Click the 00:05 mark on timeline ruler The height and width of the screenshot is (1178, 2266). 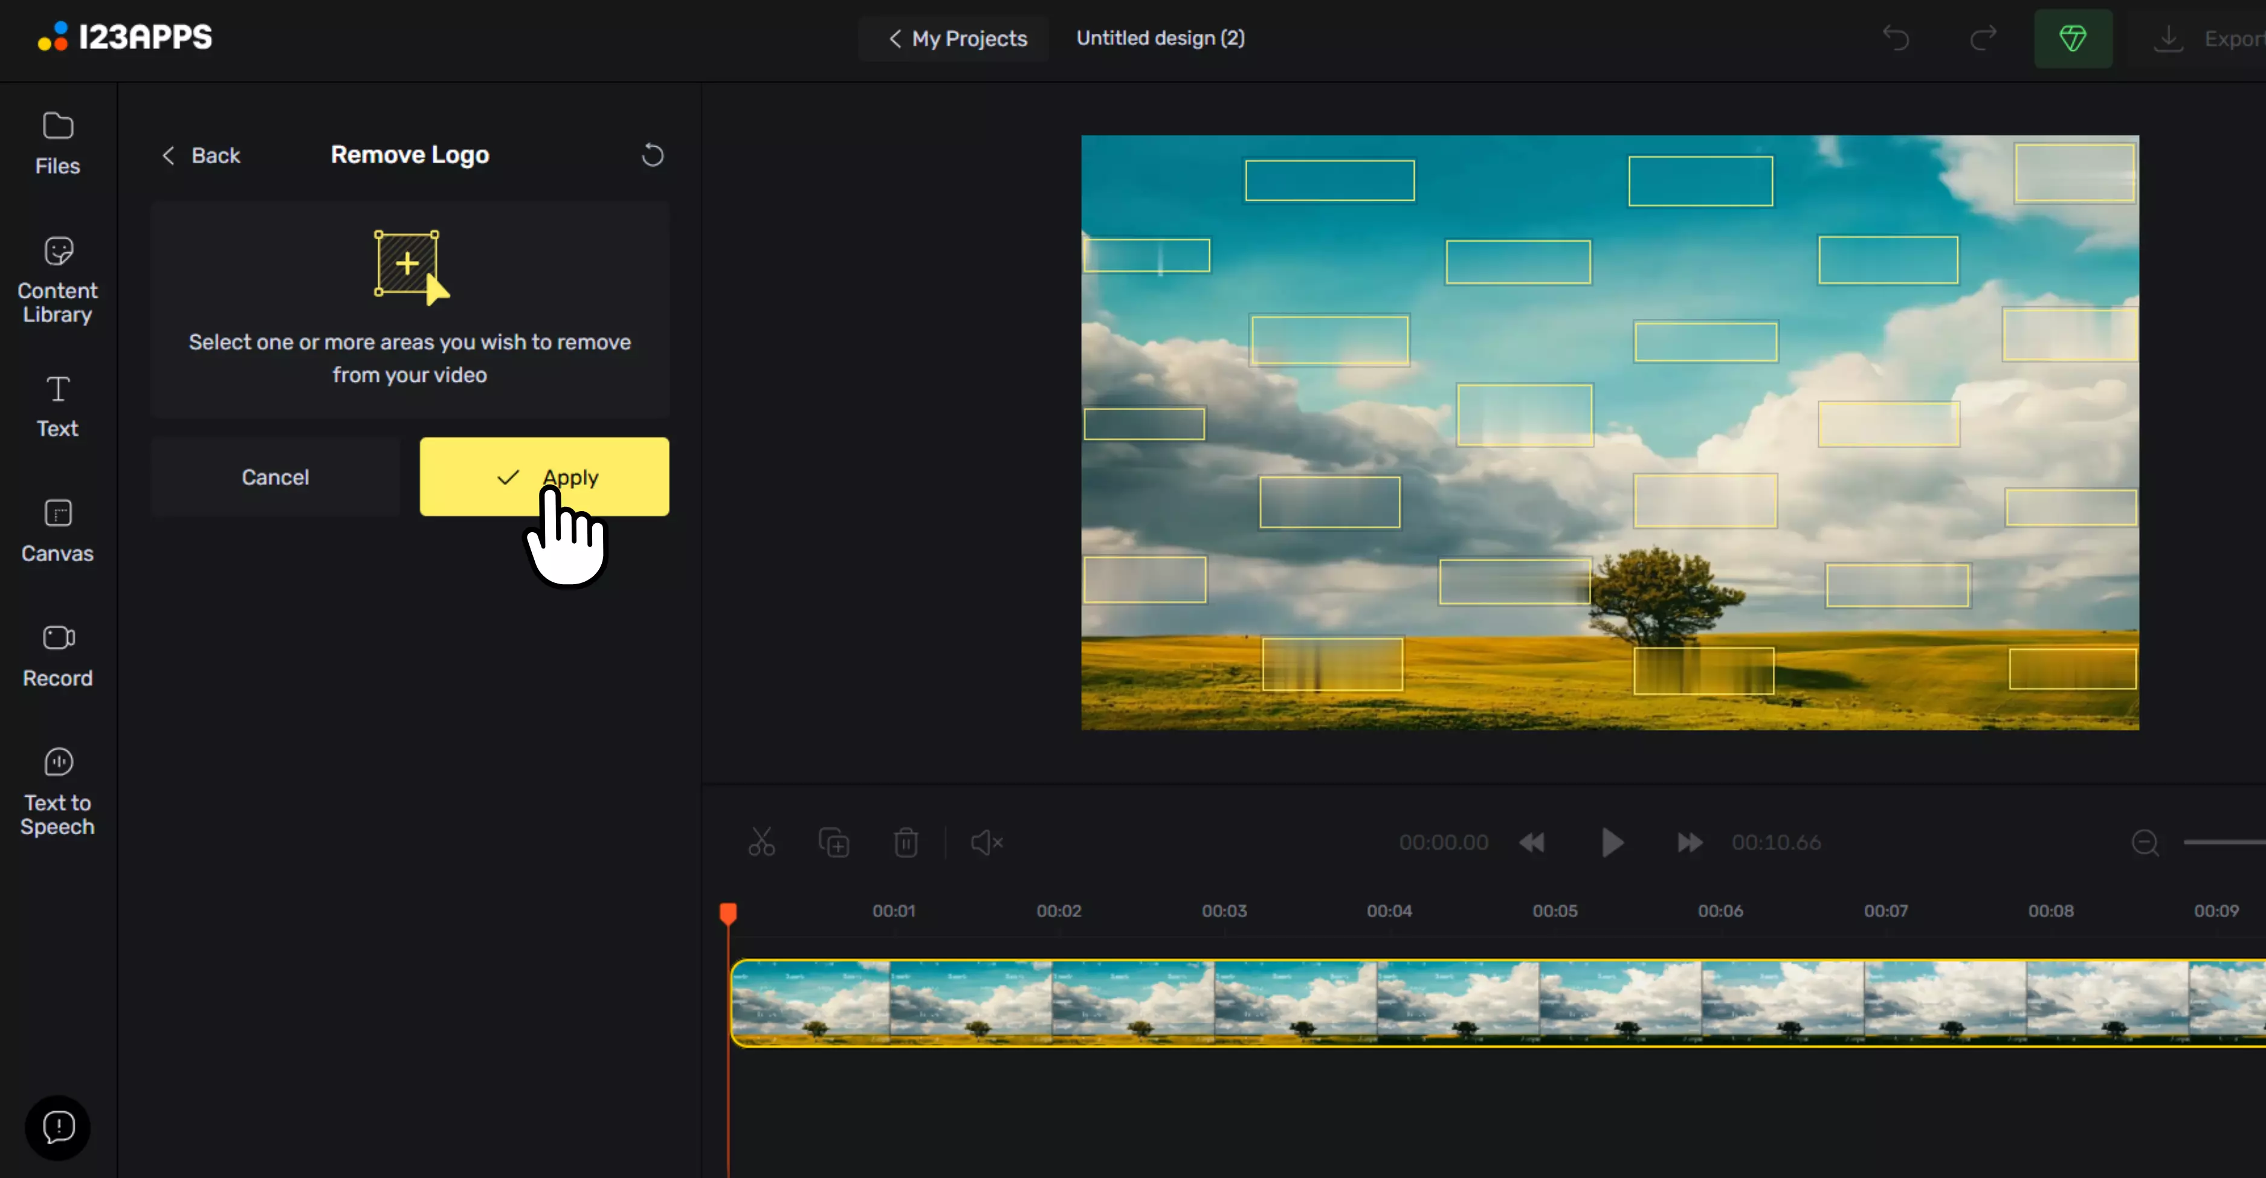click(x=1554, y=911)
